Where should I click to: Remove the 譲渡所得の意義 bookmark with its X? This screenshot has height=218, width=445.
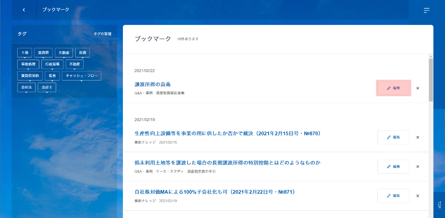[x=417, y=88]
